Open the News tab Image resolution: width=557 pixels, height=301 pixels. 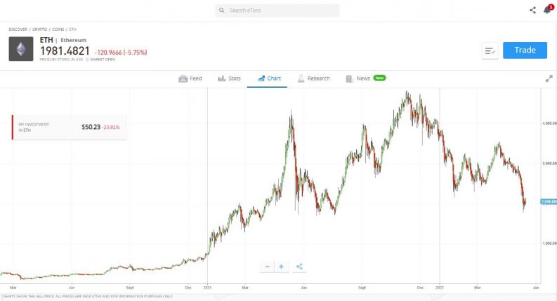tap(362, 79)
